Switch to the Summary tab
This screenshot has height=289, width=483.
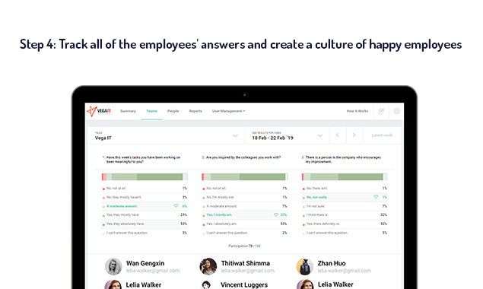128,111
